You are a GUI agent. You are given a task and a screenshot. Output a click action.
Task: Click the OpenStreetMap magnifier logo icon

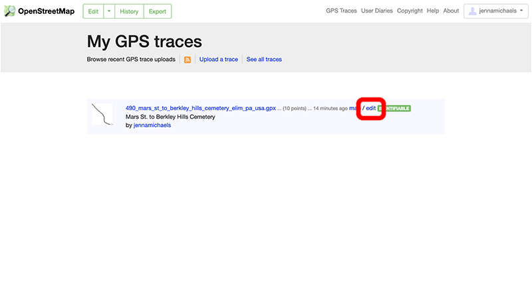click(9, 11)
